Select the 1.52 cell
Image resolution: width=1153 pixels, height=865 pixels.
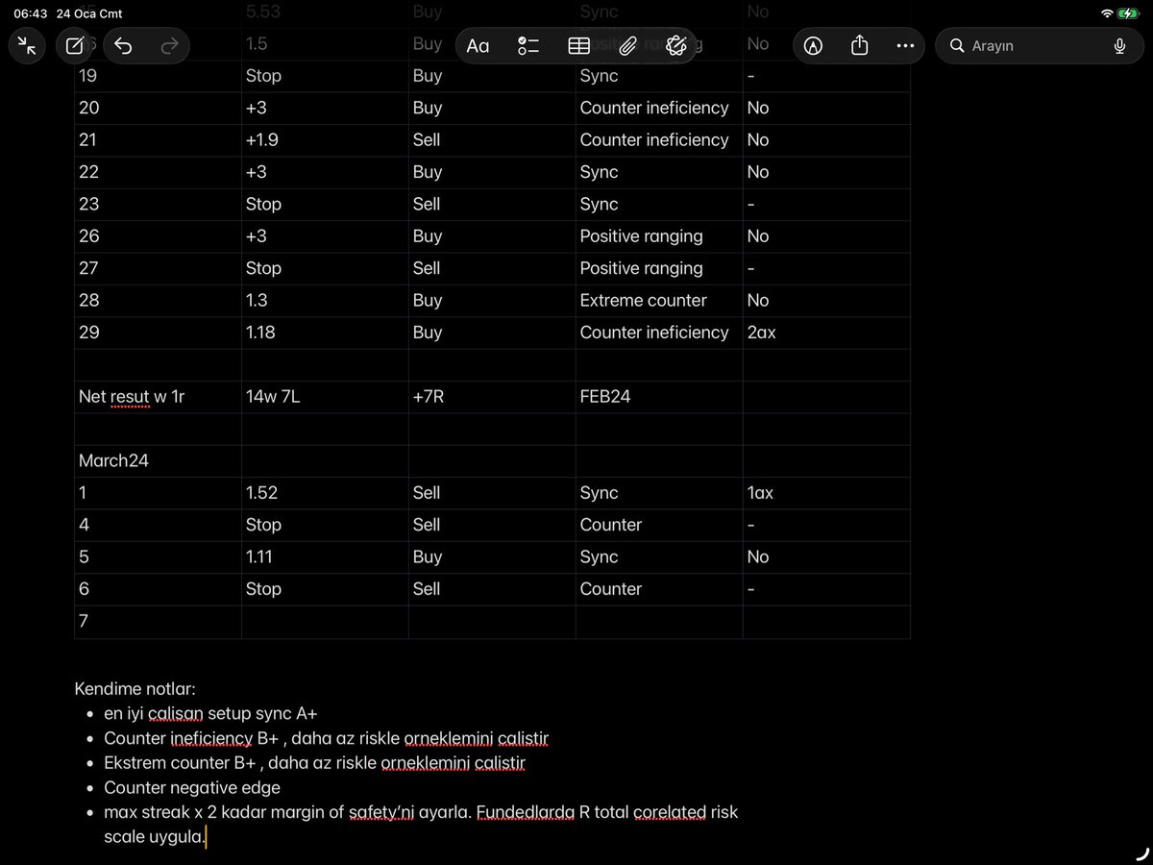tap(325, 493)
